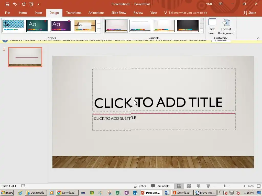Toggle the Comments pane
262x196 pixels.
click(x=160, y=186)
